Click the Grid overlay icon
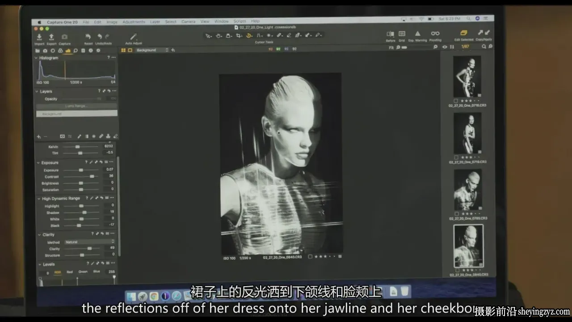Image resolution: width=572 pixels, height=322 pixels. [x=402, y=34]
